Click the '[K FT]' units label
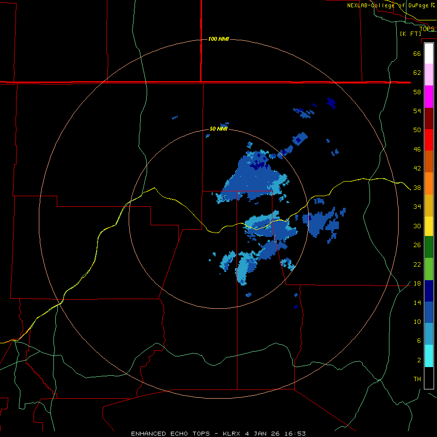Viewport: 437px width, 437px height. click(x=410, y=34)
